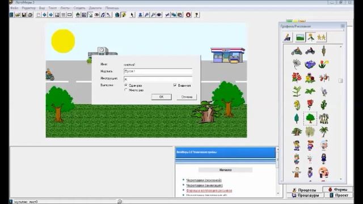Save project using the floppy disk icon
The width and height of the screenshot is (363, 204).
click(24, 15)
